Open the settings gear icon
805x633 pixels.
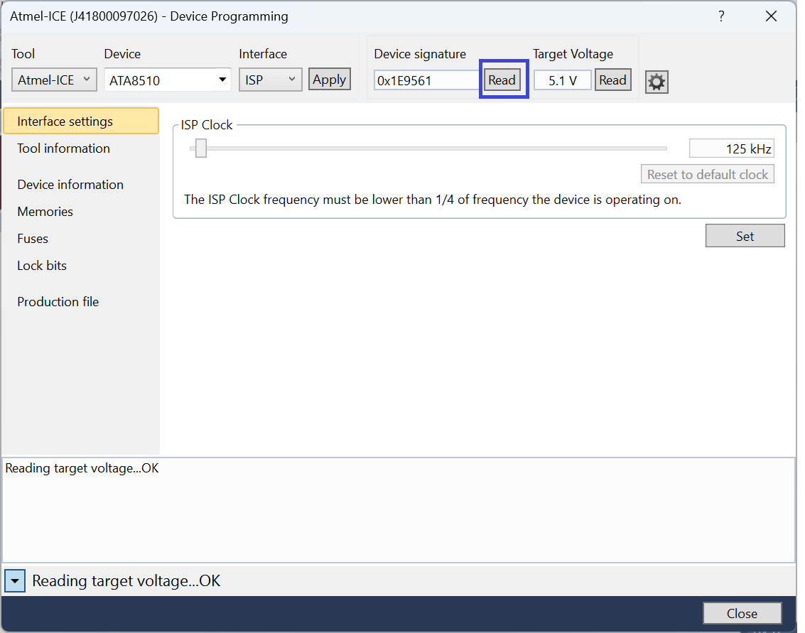tap(657, 82)
